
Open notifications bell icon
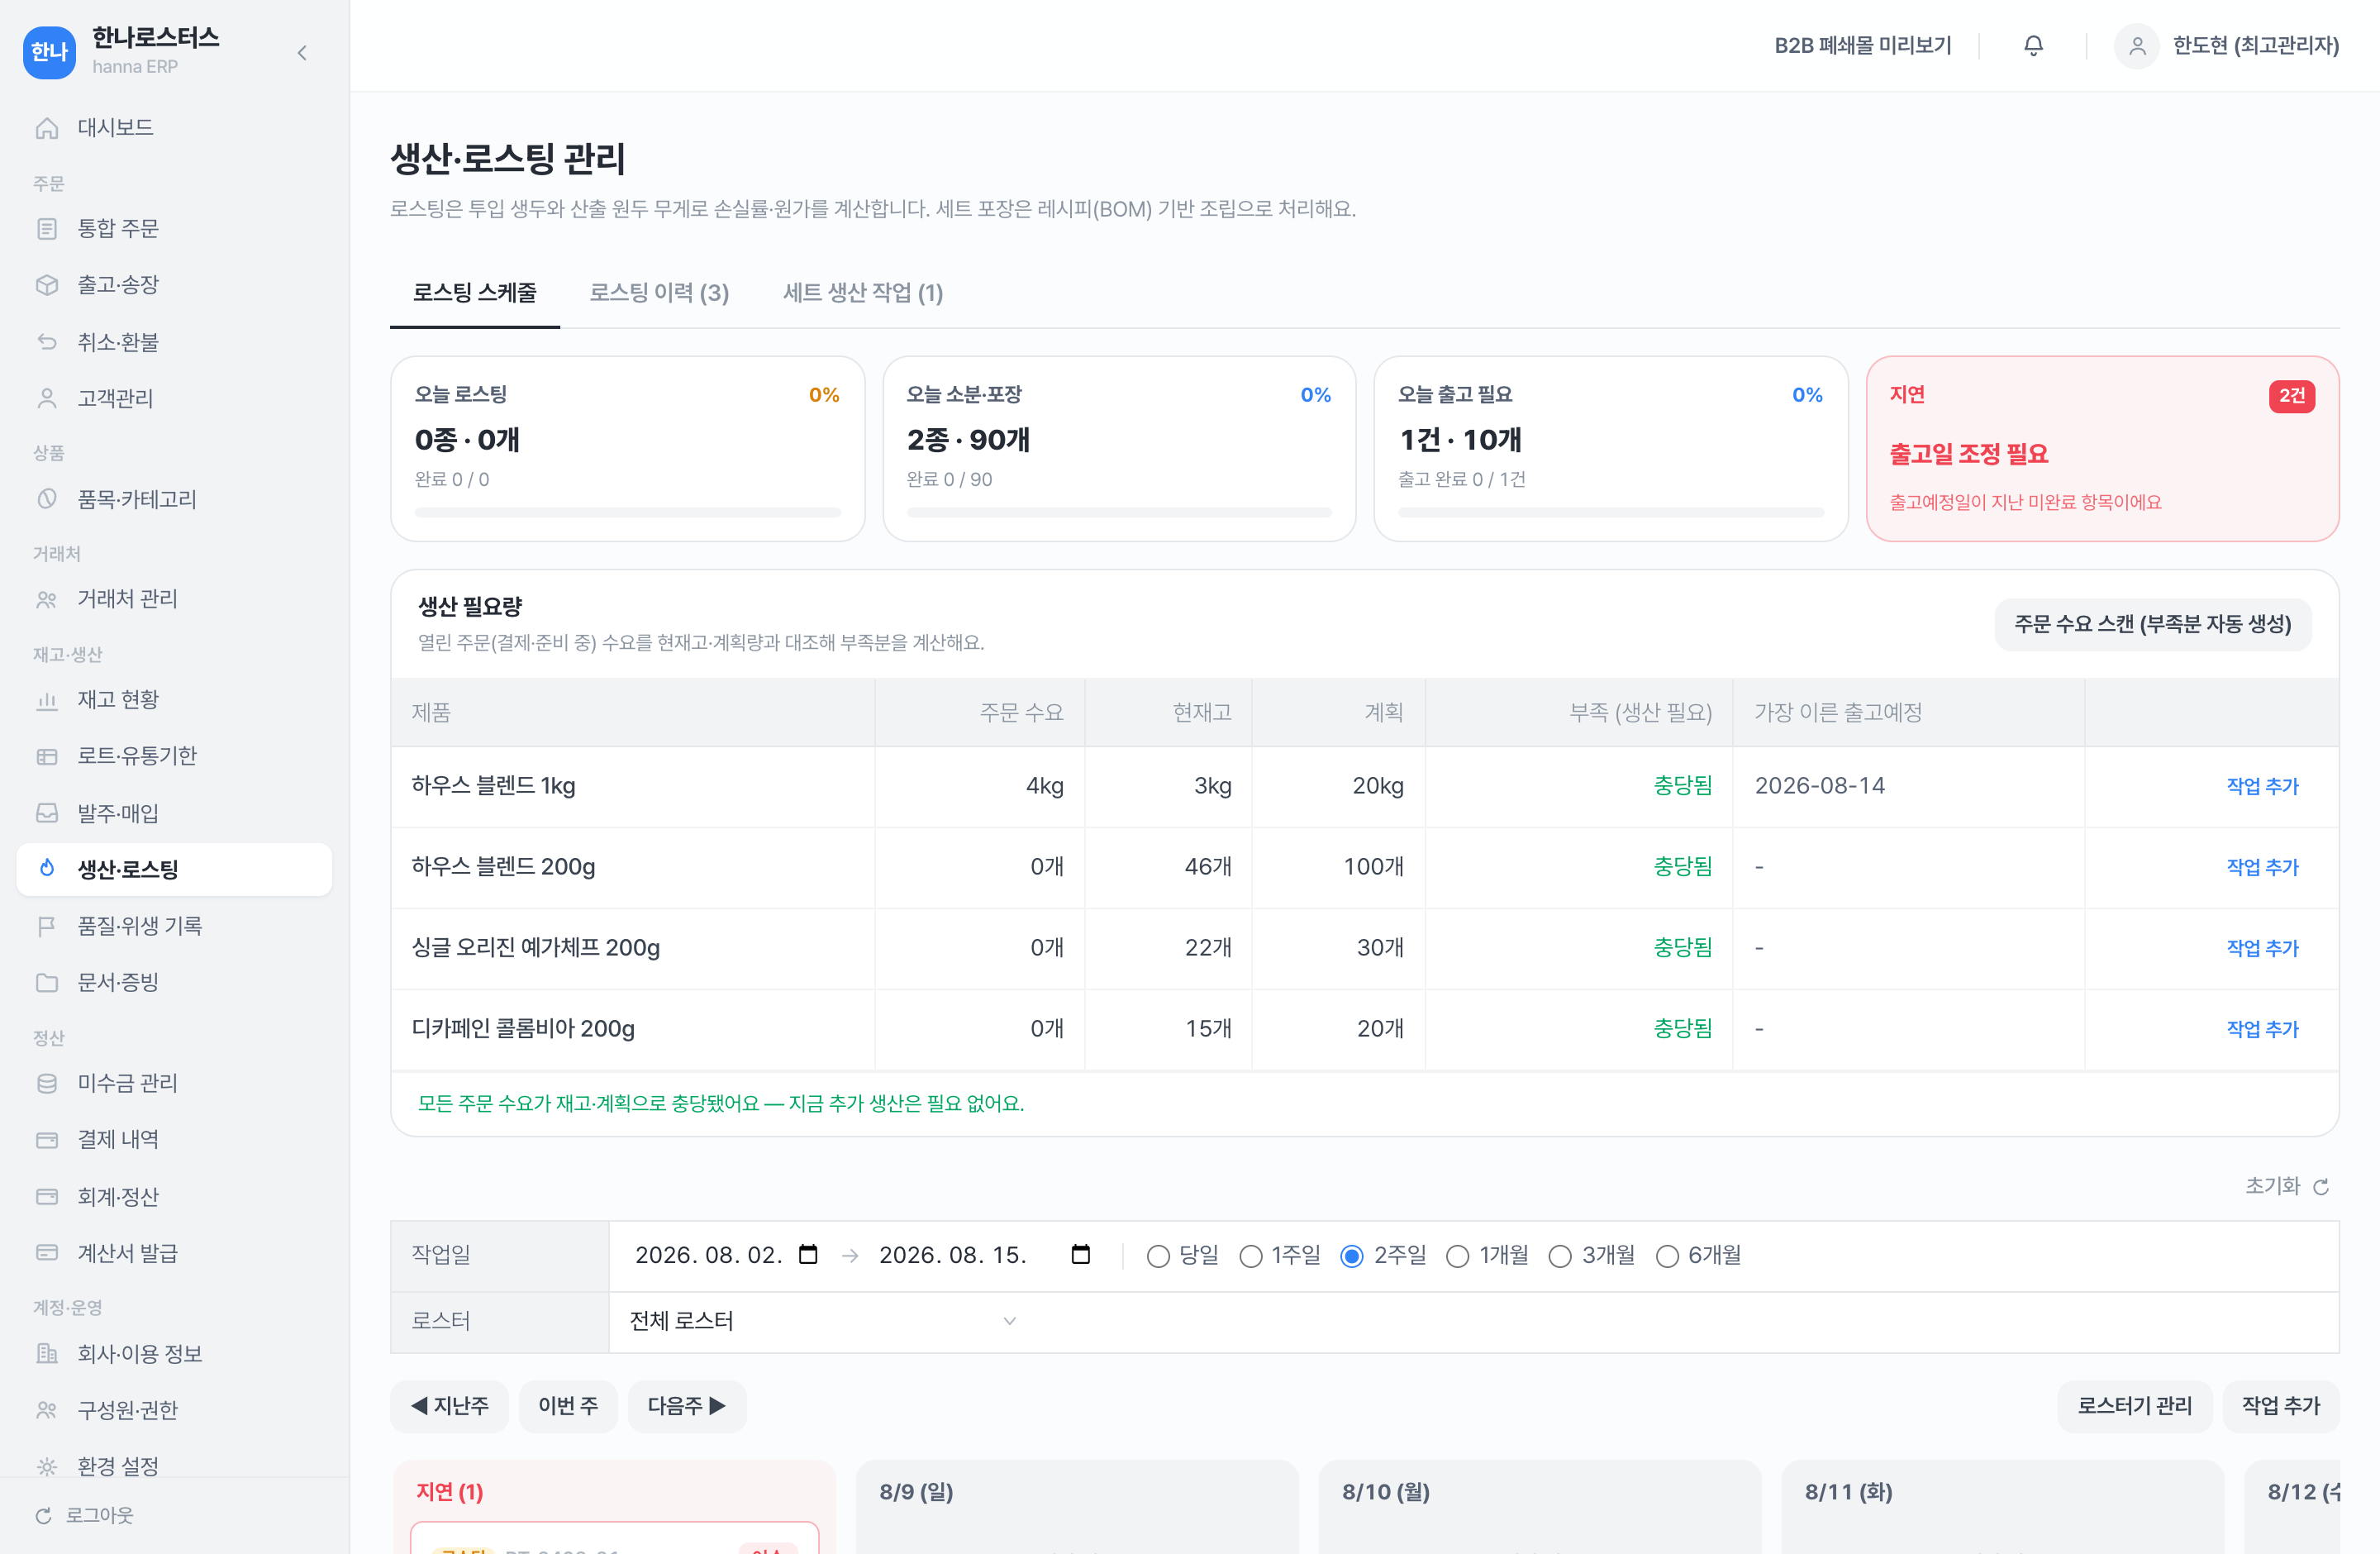[2033, 46]
